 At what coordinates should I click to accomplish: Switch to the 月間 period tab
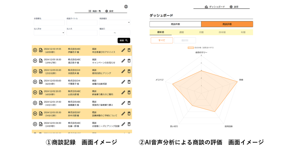coord(201,32)
